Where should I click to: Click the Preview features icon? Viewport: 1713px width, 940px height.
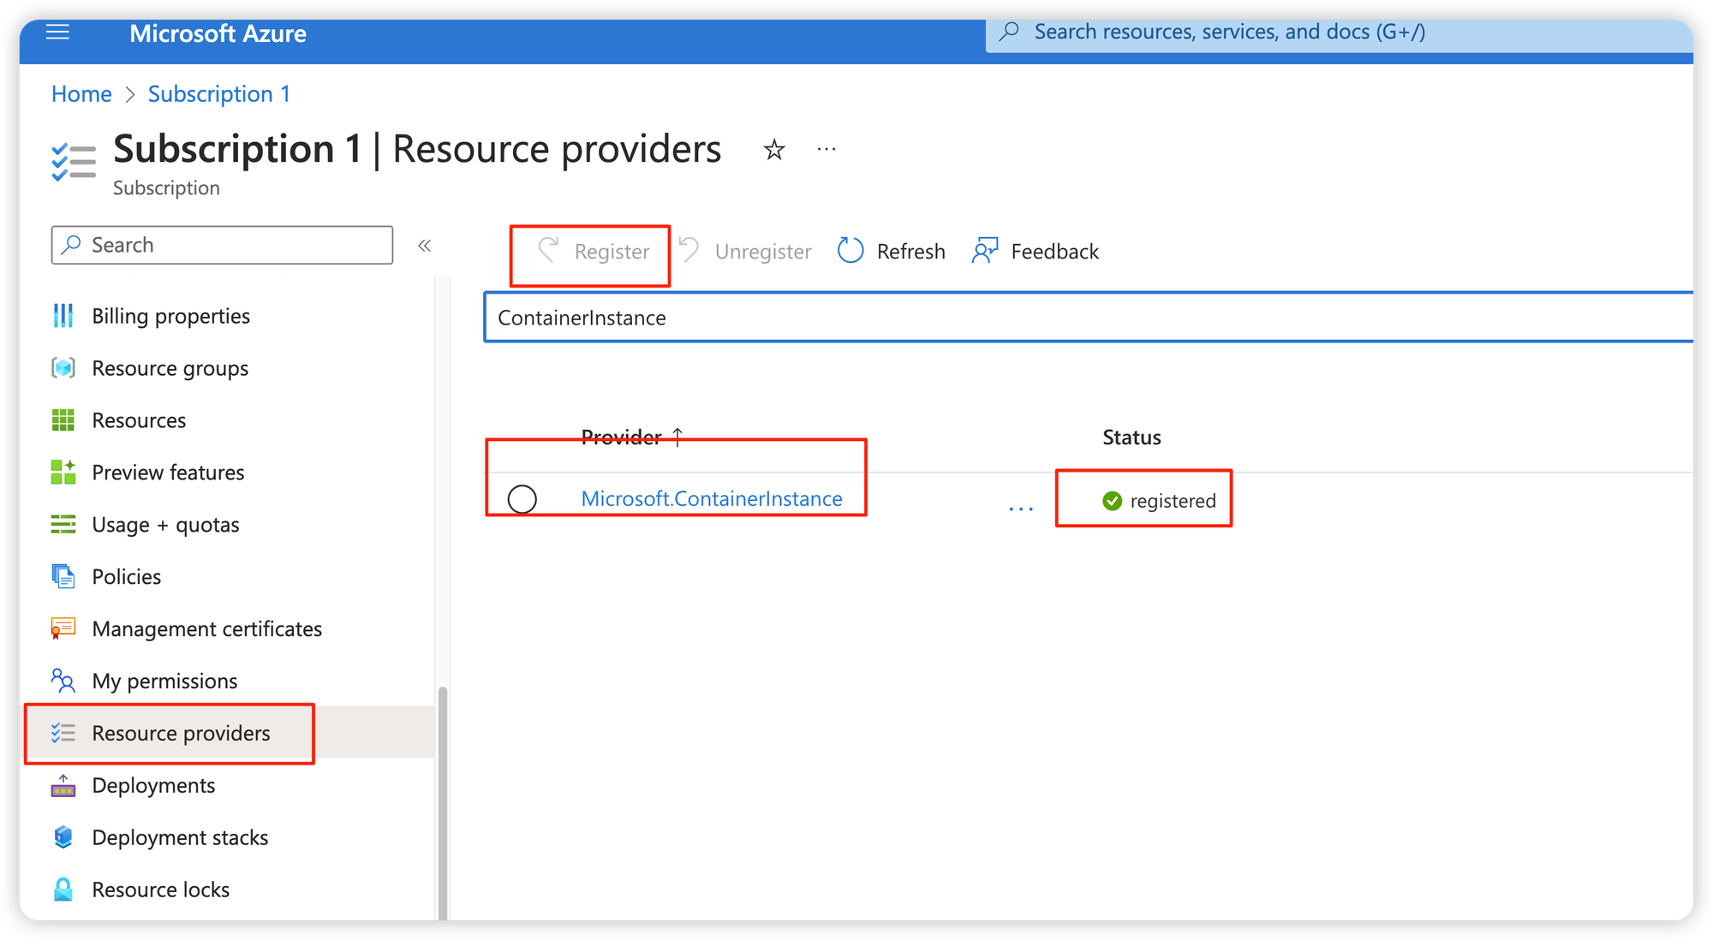click(x=63, y=473)
